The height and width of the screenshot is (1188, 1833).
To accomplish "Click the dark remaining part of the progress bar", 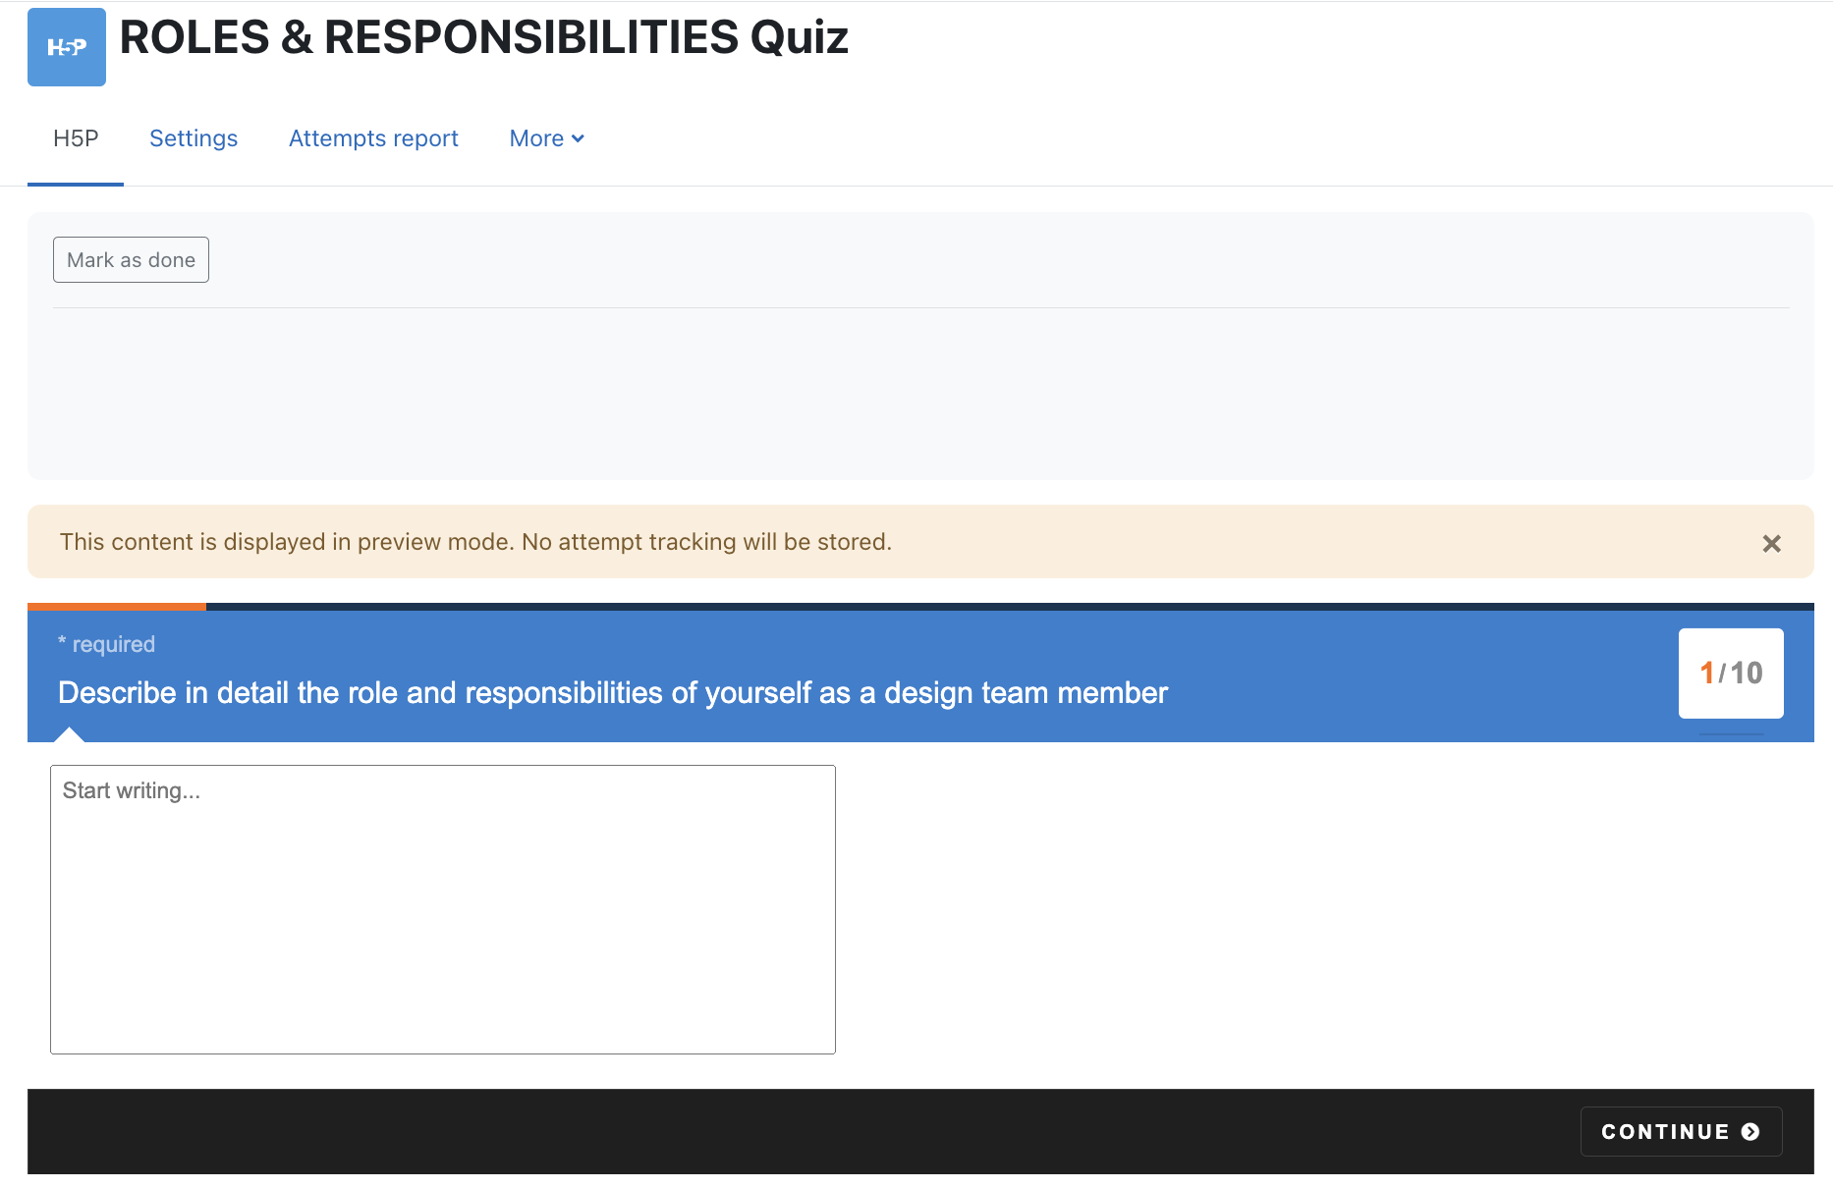I will click(x=1010, y=607).
